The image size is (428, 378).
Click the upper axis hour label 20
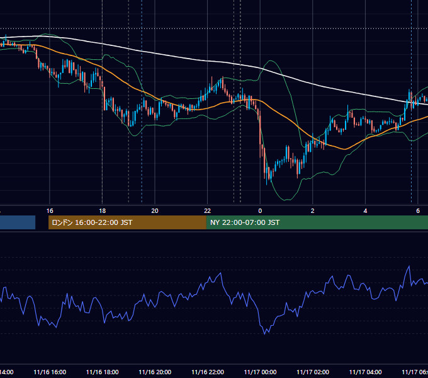pyautogui.click(x=155, y=211)
